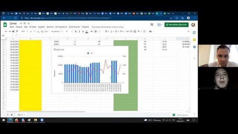Image resolution: width=238 pixels, height=134 pixels.
Task: Open the Формат menu
Action: point(41,27)
